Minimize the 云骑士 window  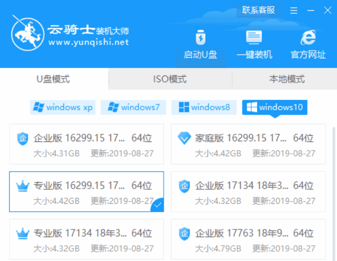[x=310, y=10]
